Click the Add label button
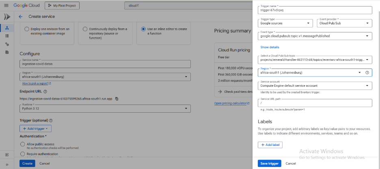Viewport: 380px width, 169px height. click(270, 145)
